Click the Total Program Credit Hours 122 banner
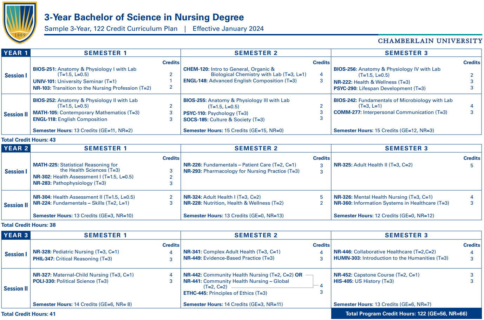 click(x=406, y=314)
